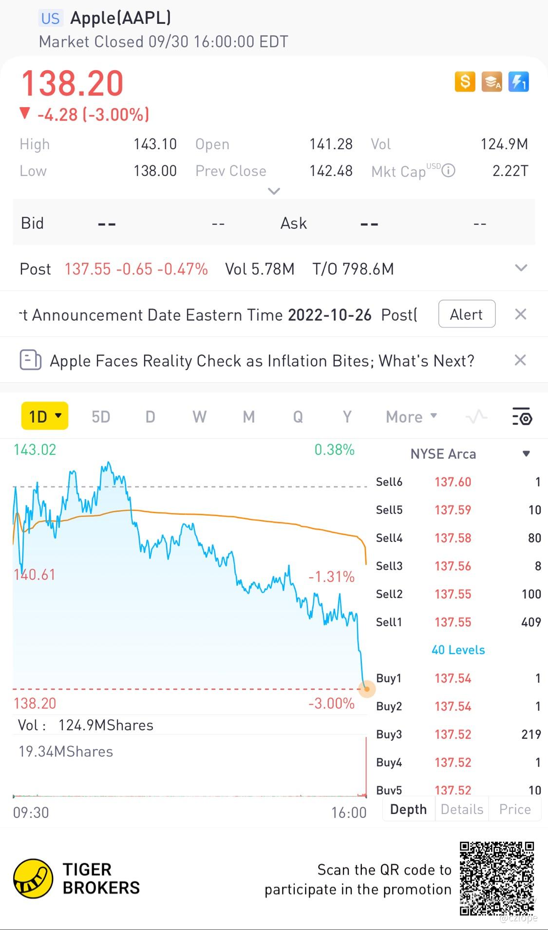Viewport: 548px width, 930px height.
Task: Tap the Tiger Brokers logo
Action: tap(33, 879)
